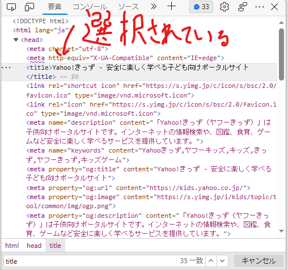Click the 35 一致 match count
The width and height of the screenshot is (288, 270).
pyautogui.click(x=192, y=261)
